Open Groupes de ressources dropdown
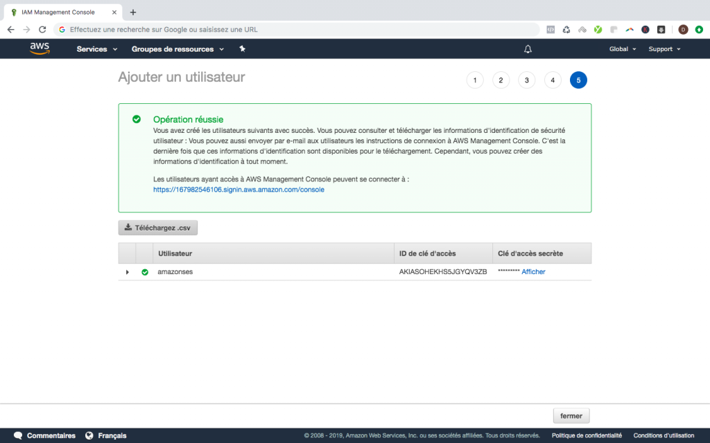 click(x=177, y=49)
